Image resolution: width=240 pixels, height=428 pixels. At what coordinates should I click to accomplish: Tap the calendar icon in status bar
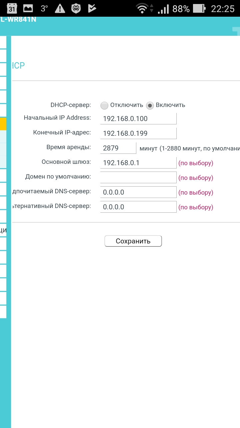[12, 8]
